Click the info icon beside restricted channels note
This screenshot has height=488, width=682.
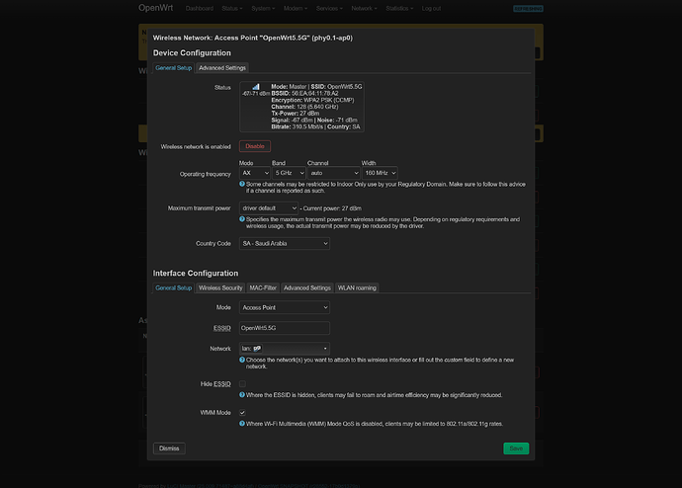click(242, 184)
